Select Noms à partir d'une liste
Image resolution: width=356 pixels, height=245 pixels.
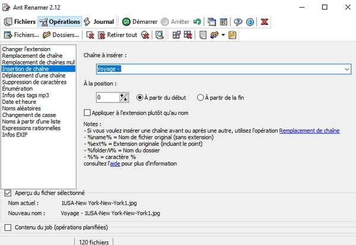click(39, 122)
